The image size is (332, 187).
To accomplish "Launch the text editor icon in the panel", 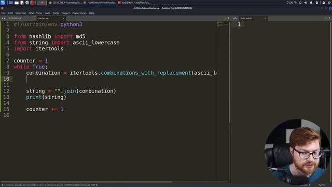I will click(22, 3).
